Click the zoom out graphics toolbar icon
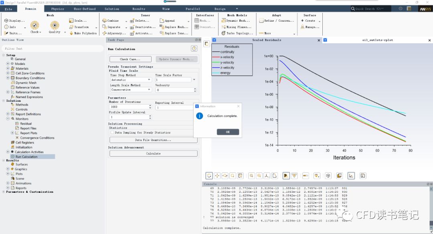The width and height of the screenshot is (433, 234). pos(259,176)
